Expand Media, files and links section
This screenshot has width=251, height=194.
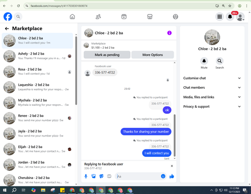pos(212,97)
